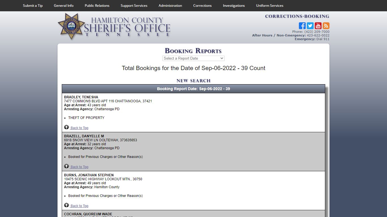Image resolution: width=387 pixels, height=217 pixels.
Task: Open the Investigations menu
Action: [x=234, y=6]
